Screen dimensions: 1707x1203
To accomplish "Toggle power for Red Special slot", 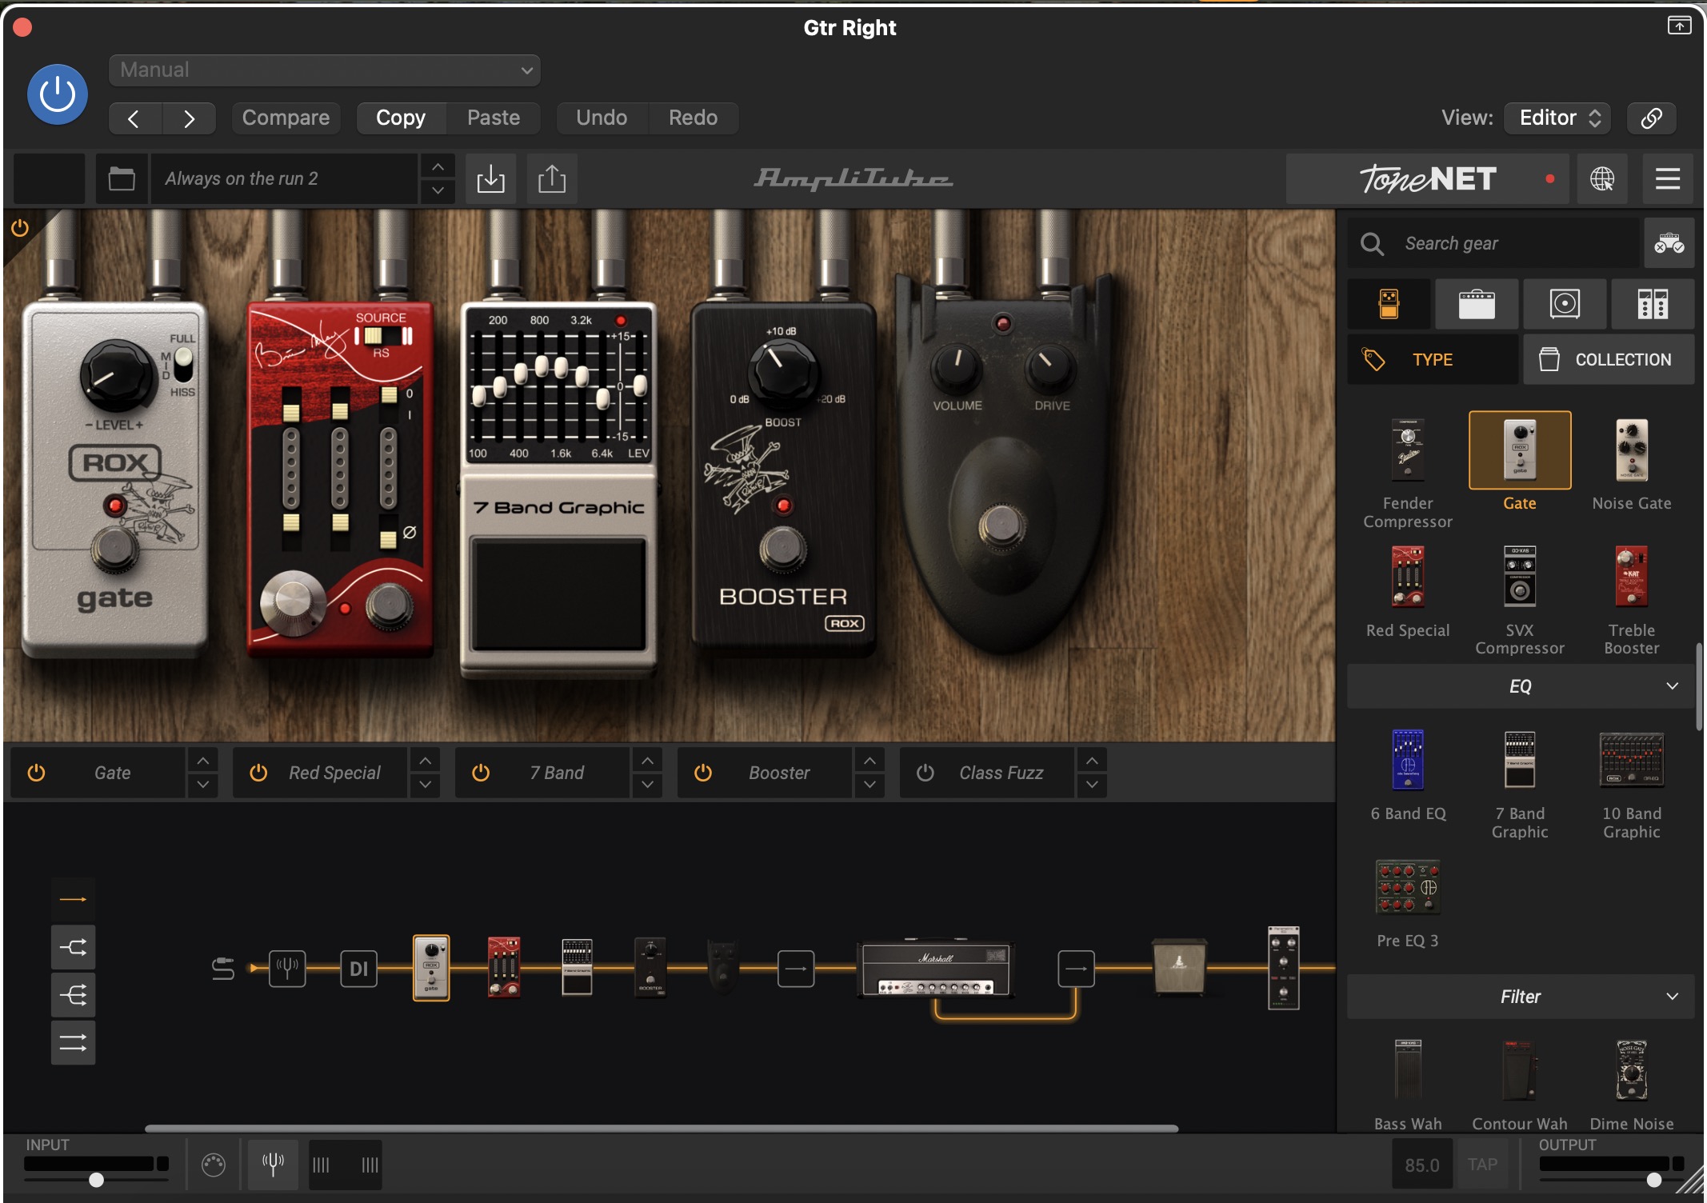I will (x=258, y=773).
